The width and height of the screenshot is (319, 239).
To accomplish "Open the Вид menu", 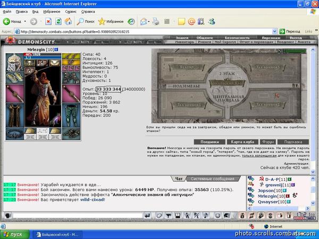I will click(x=35, y=12).
